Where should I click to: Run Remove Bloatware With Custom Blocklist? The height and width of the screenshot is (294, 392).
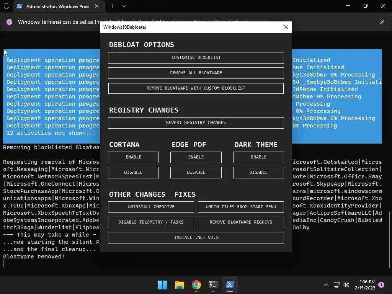coord(196,88)
